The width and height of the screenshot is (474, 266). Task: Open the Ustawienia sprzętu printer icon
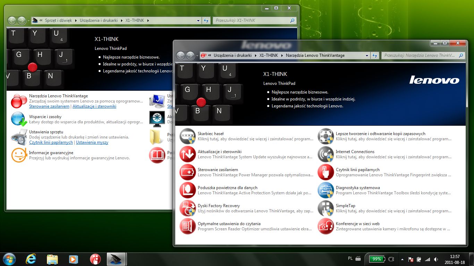click(19, 137)
